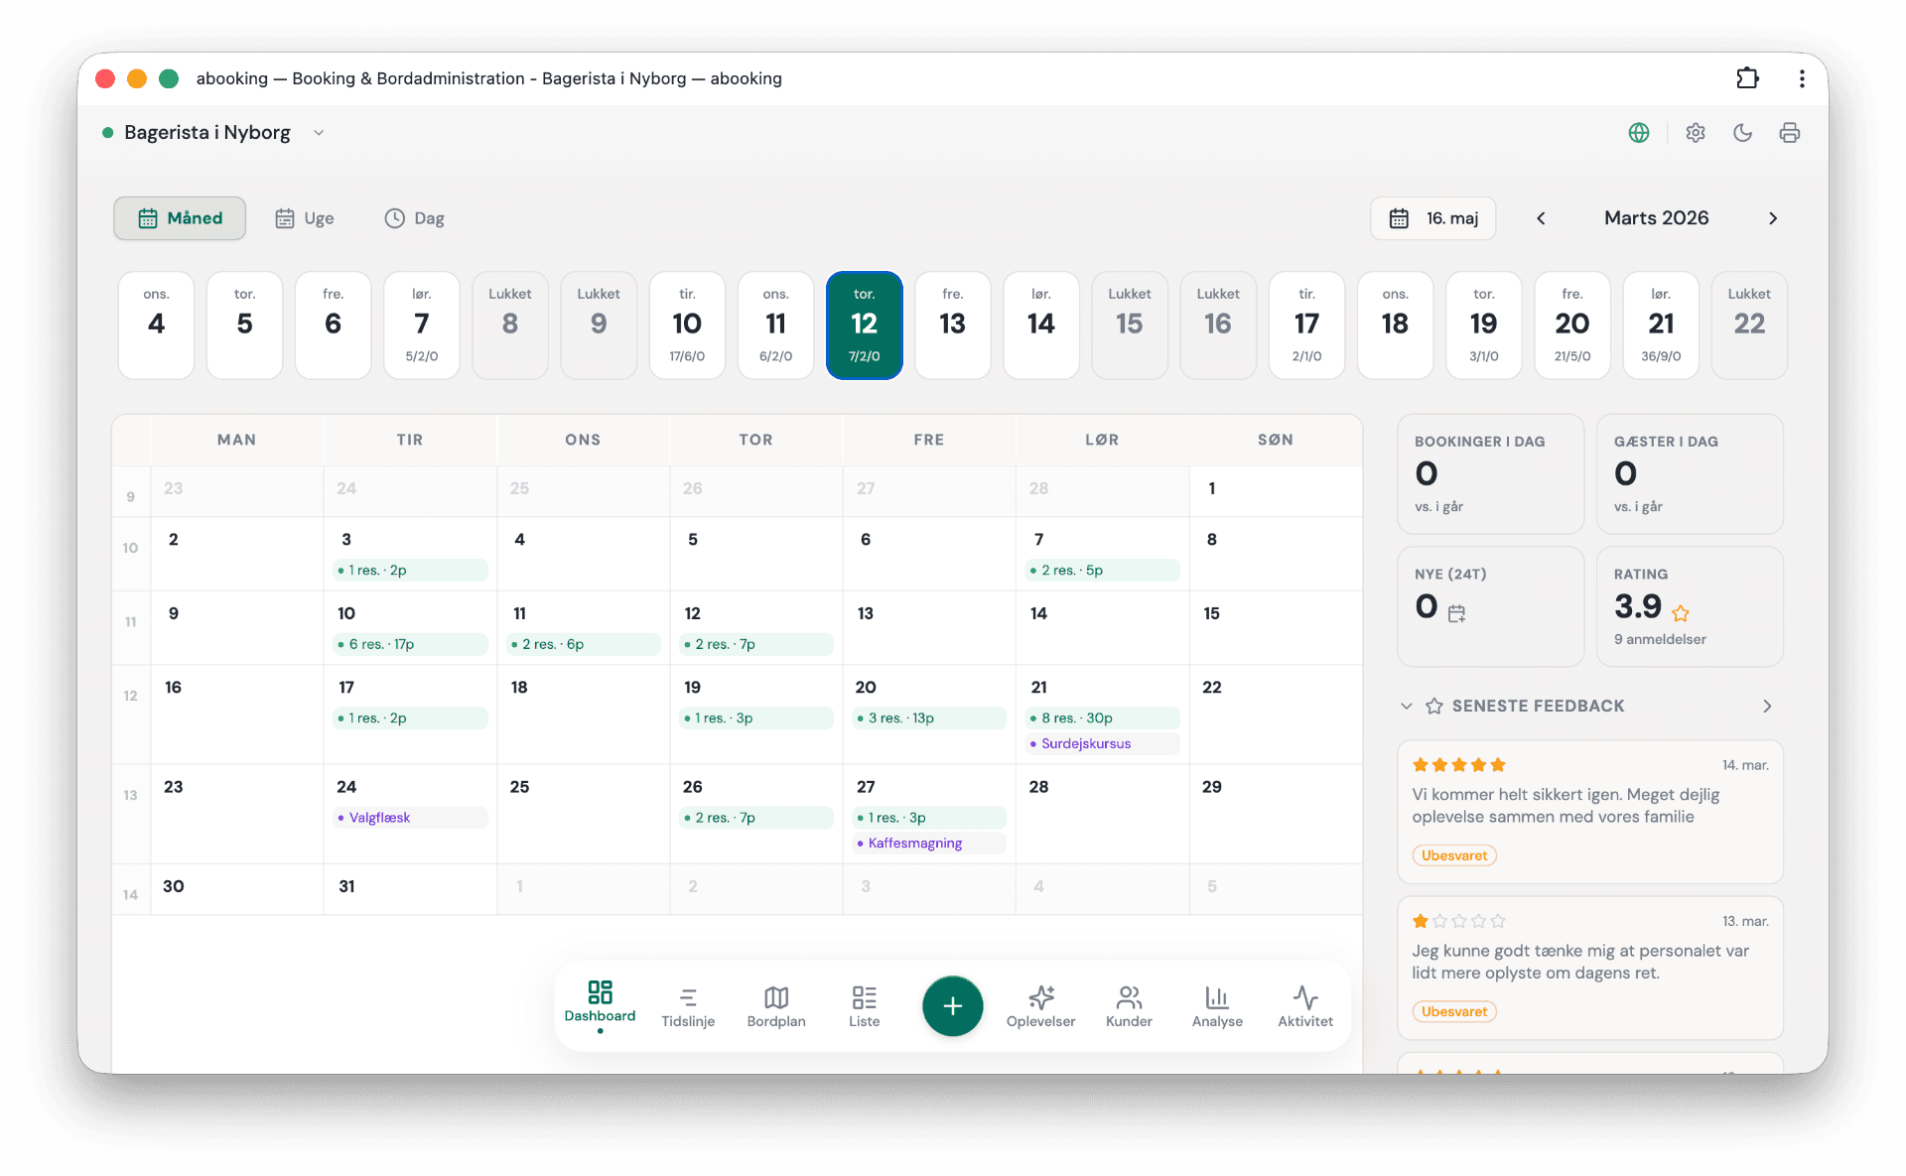The width and height of the screenshot is (1906, 1176).
Task: Open Kaffesmagning event on March 27
Action: pyautogui.click(x=930, y=844)
